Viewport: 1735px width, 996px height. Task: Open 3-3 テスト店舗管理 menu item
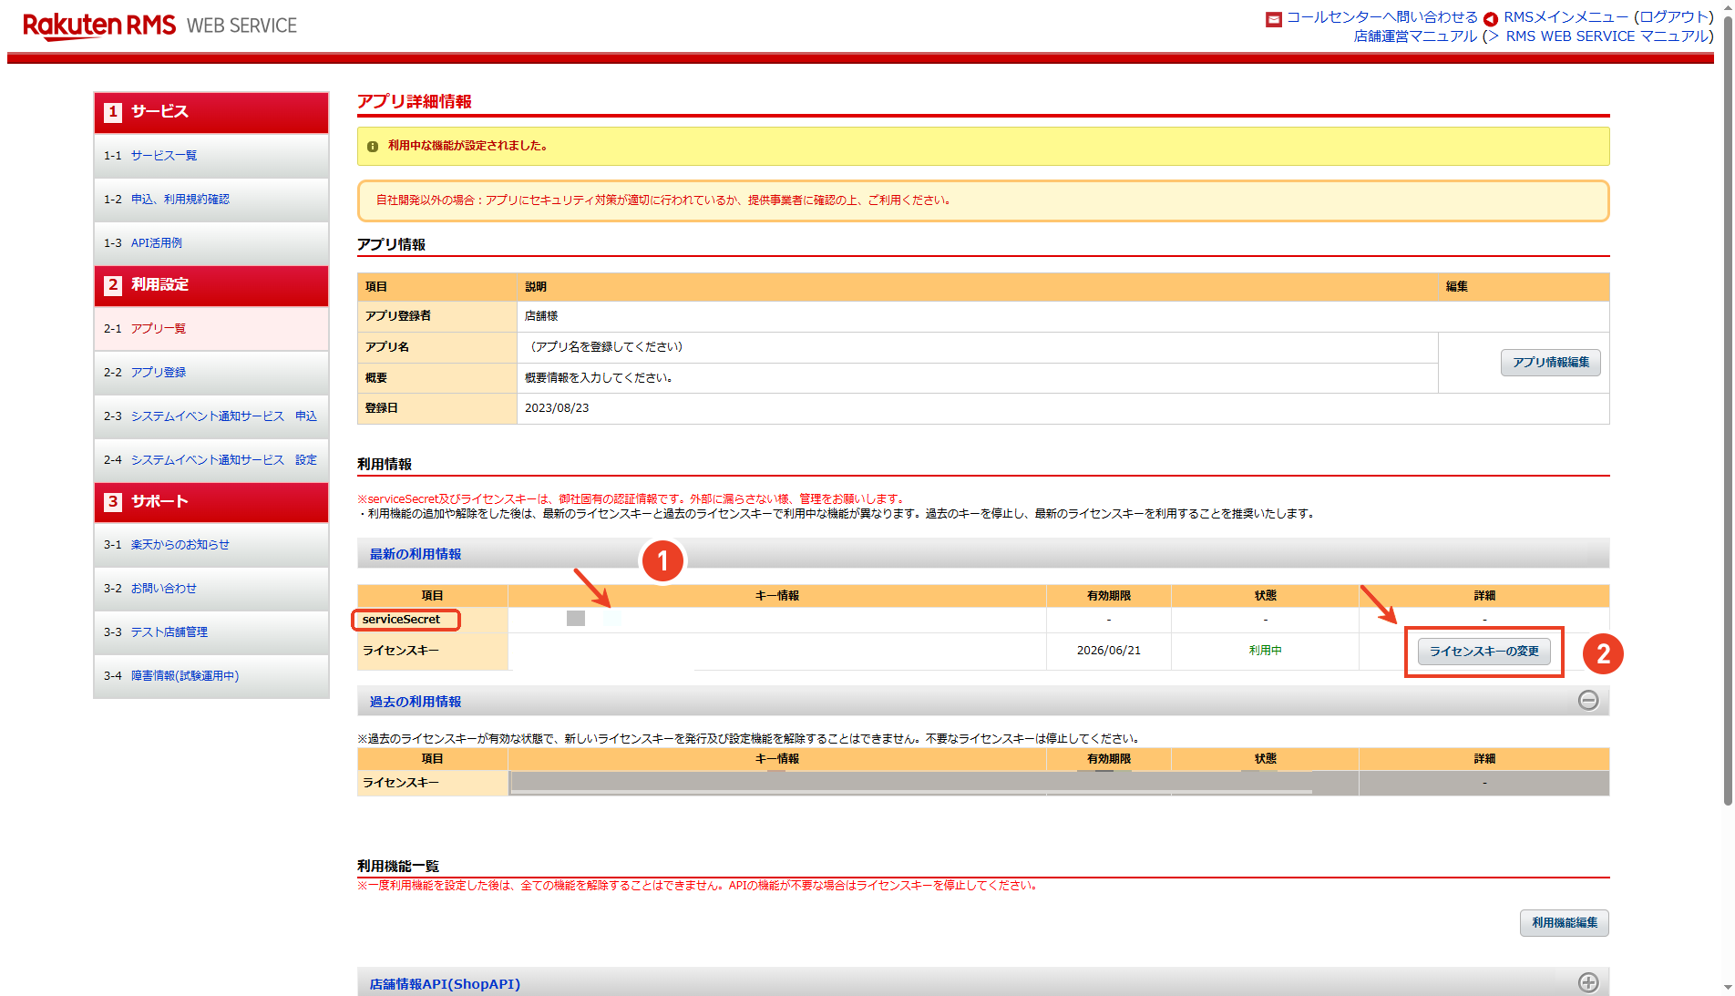click(211, 632)
